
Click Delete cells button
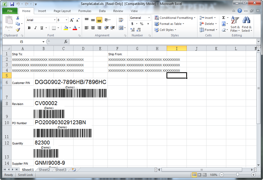pos(208,24)
